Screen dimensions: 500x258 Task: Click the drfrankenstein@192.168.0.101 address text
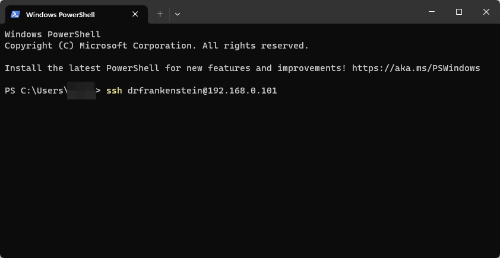[x=202, y=91]
